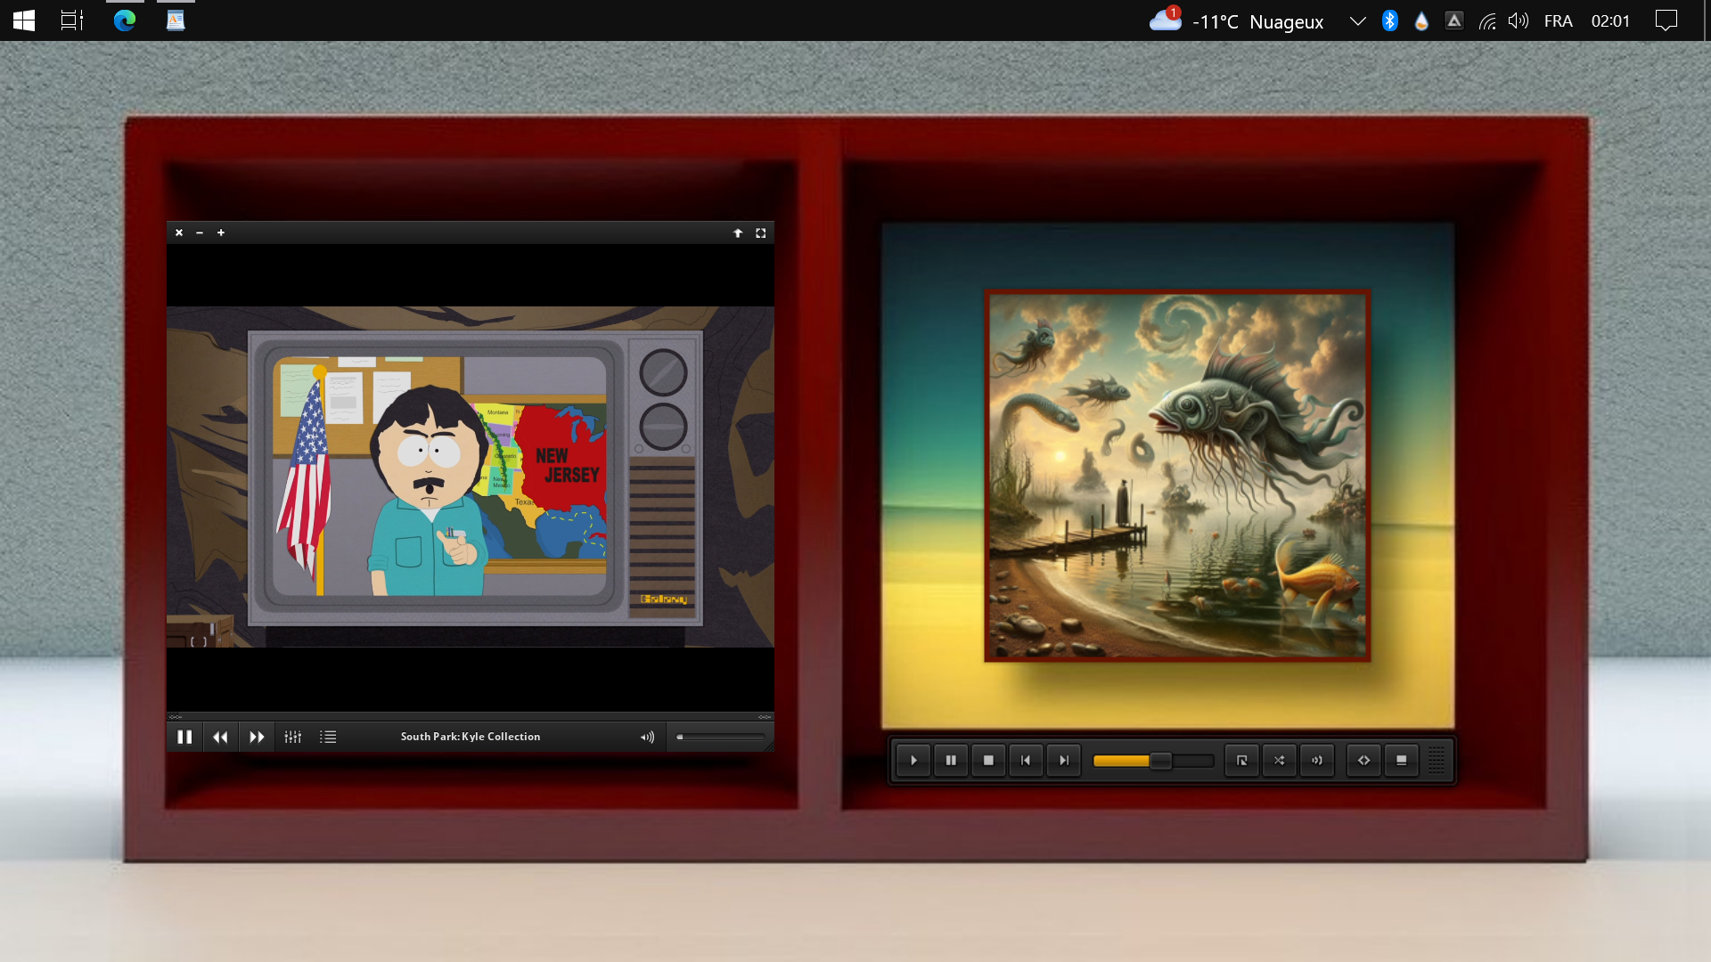The height and width of the screenshot is (962, 1711).
Task: Adjust the video player volume slider
Action: [x=720, y=737]
